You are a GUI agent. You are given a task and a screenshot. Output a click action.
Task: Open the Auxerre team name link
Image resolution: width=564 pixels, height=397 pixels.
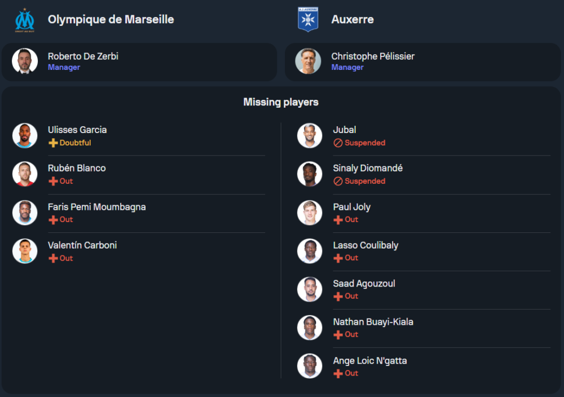[352, 20]
